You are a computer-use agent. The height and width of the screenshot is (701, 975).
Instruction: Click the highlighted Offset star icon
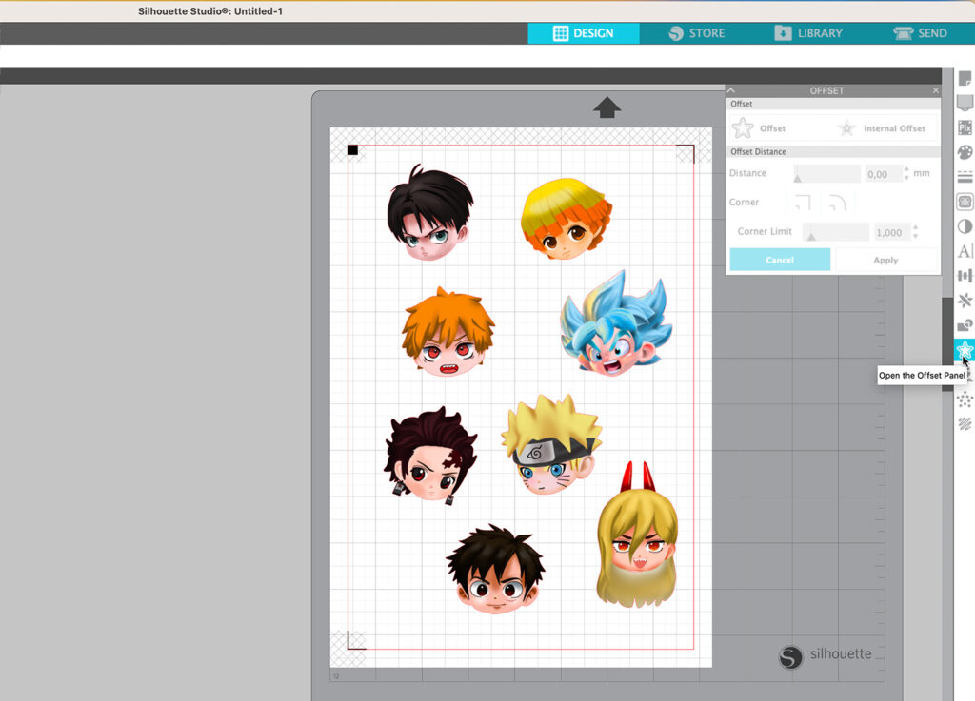coord(965,351)
